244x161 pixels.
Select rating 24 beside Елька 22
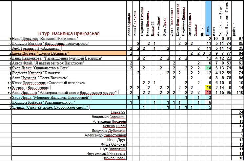tap(238, 112)
